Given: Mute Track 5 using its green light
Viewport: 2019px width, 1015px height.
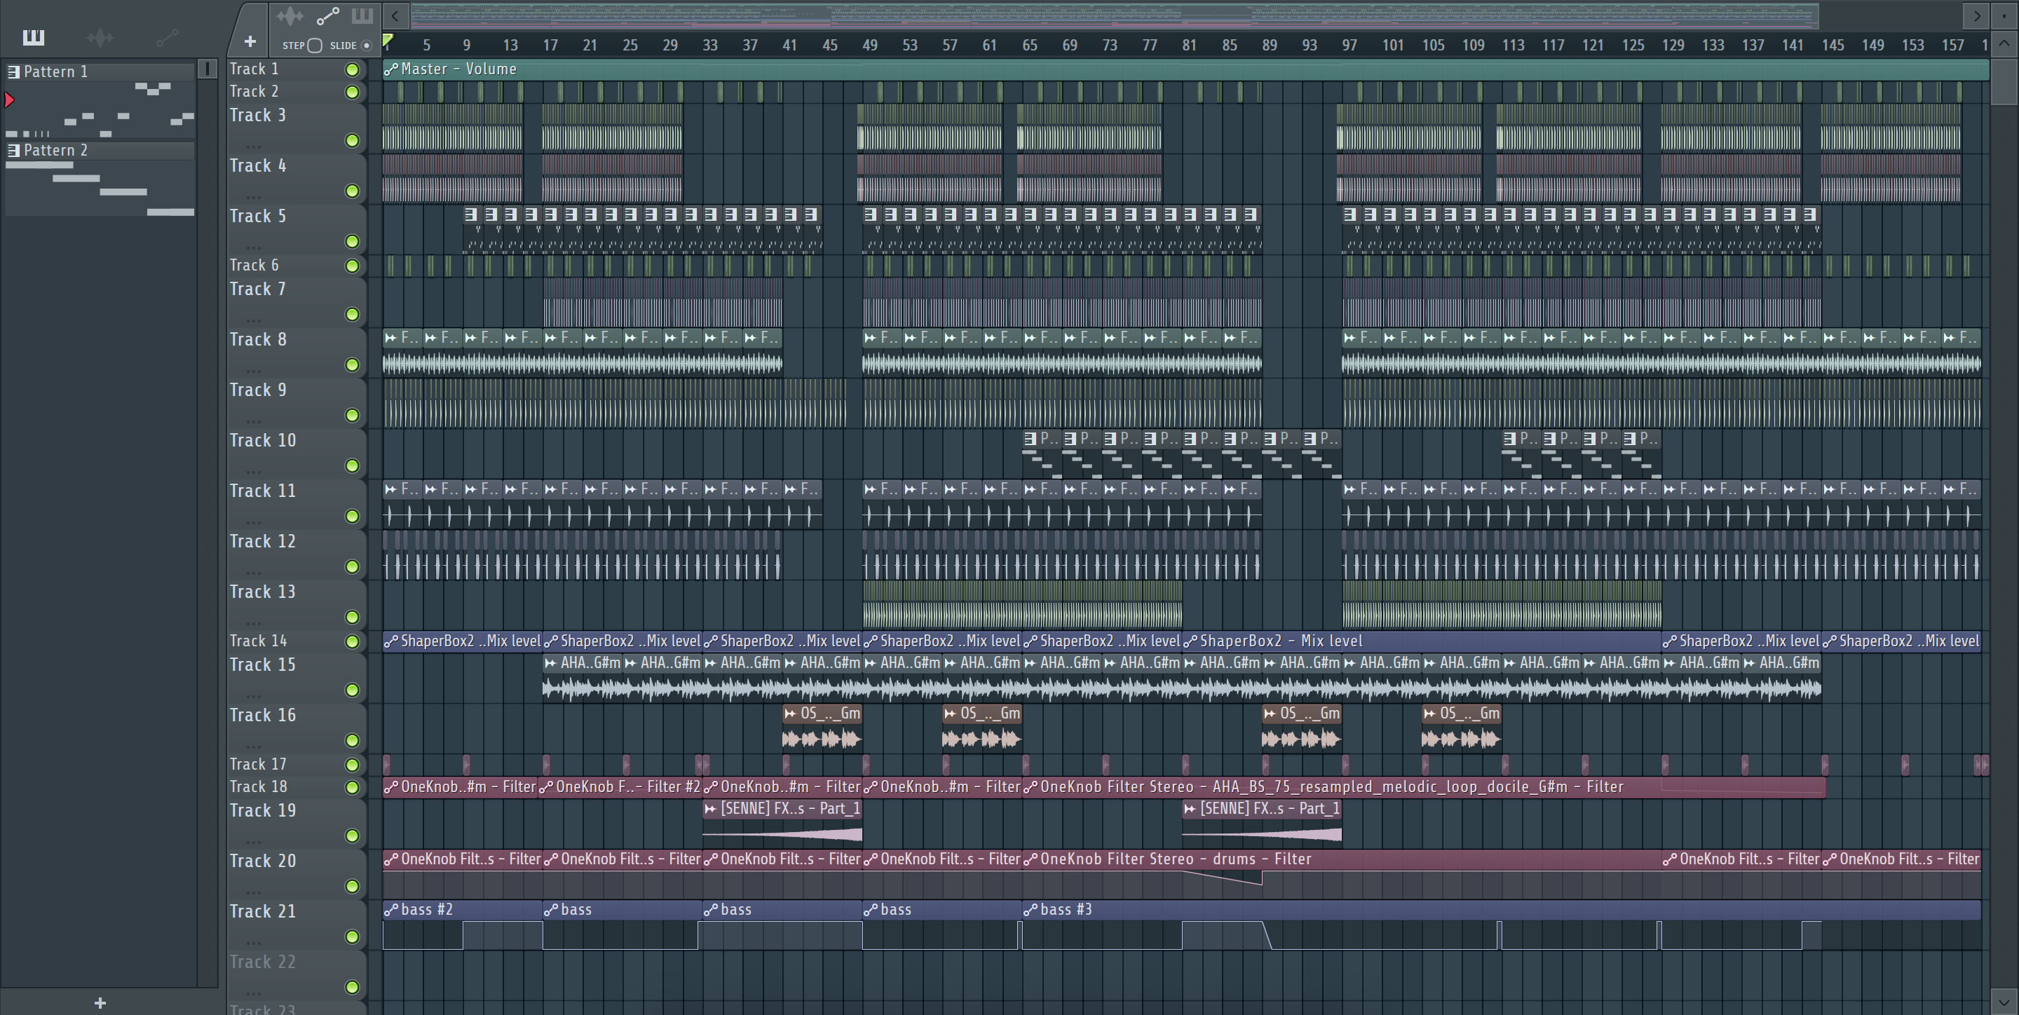Looking at the screenshot, I should [353, 241].
